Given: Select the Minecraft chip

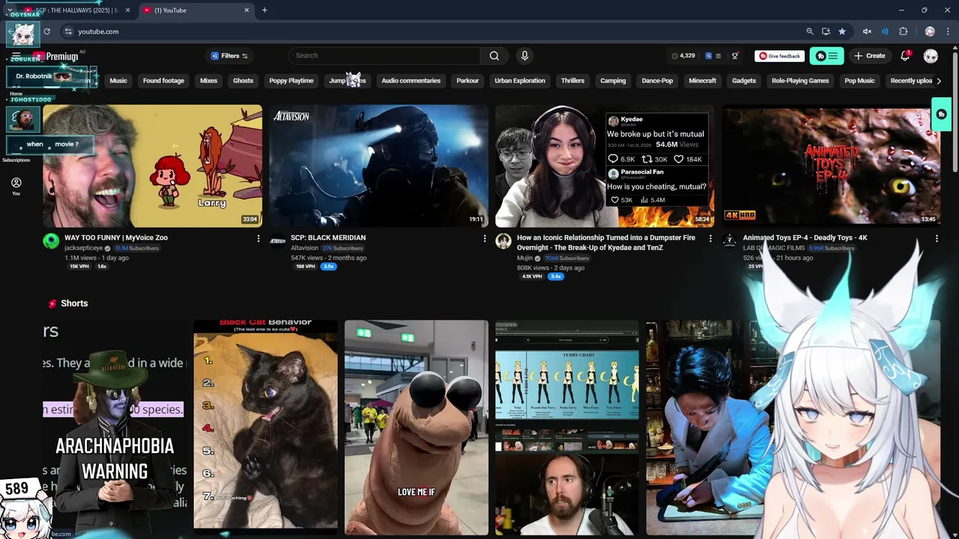Looking at the screenshot, I should tap(702, 80).
